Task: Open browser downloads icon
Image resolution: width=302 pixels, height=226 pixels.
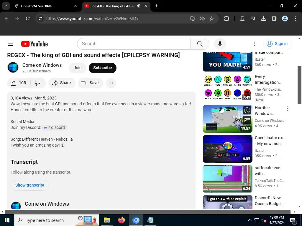Action: (263, 19)
